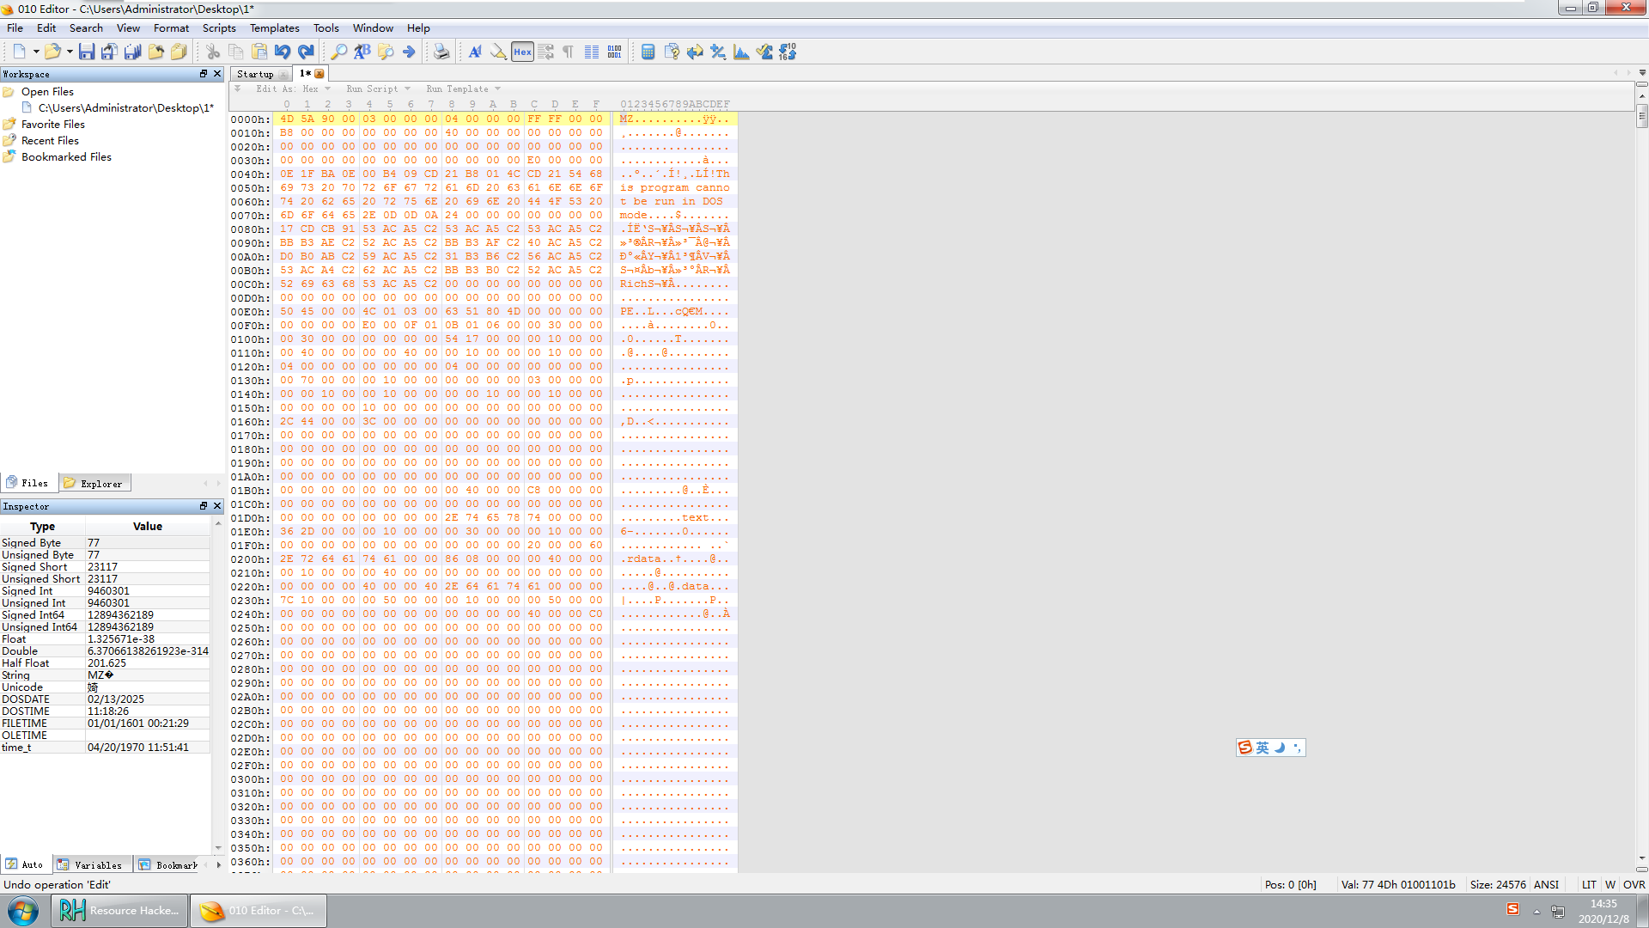This screenshot has height=928, width=1649.
Task: Open the Find magnifier tool
Action: (x=339, y=52)
